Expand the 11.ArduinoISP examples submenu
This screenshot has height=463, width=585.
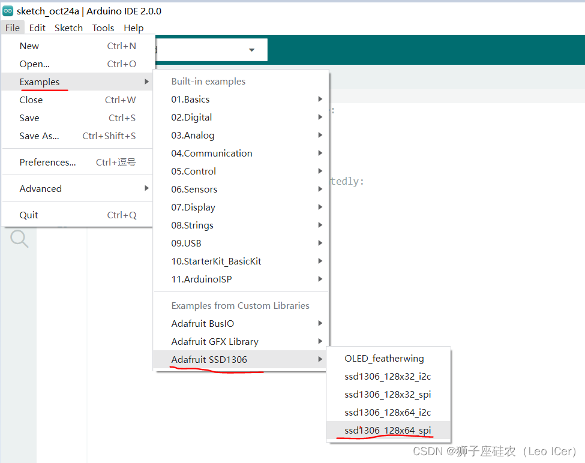[241, 279]
